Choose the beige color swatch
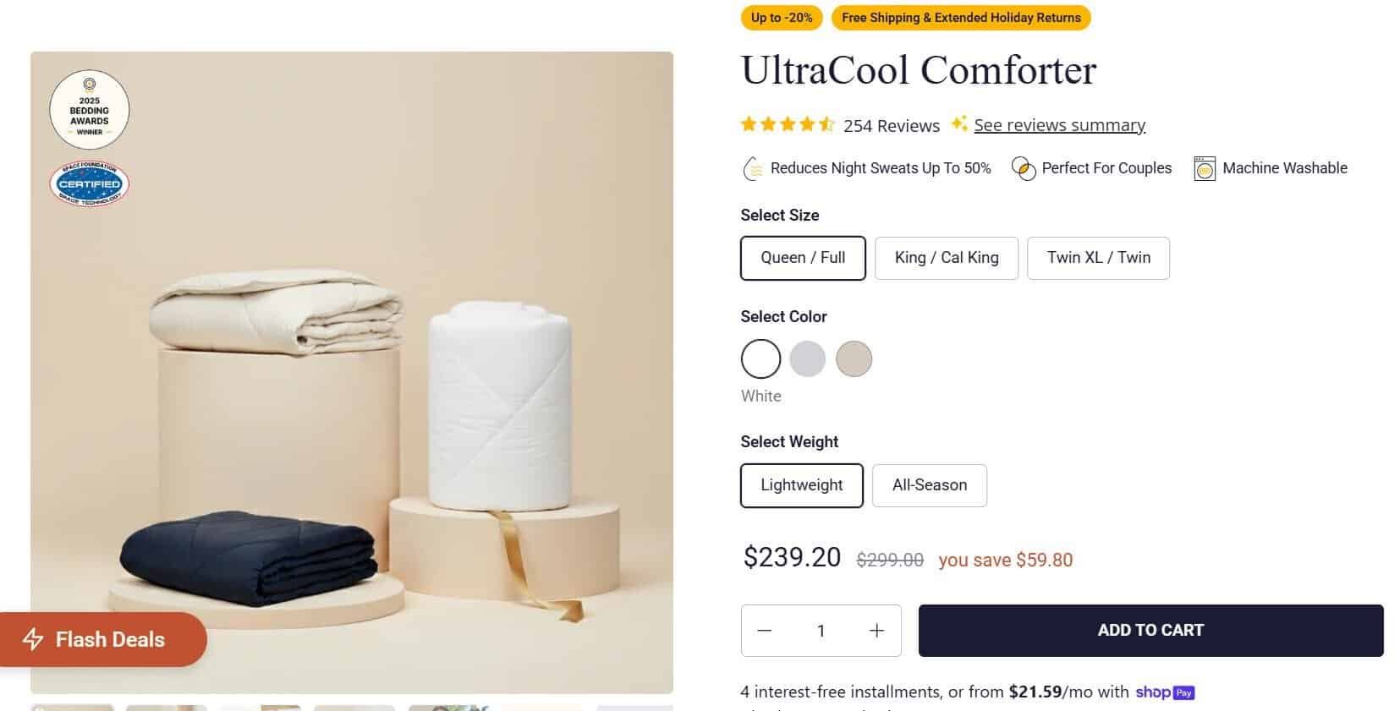 point(854,358)
